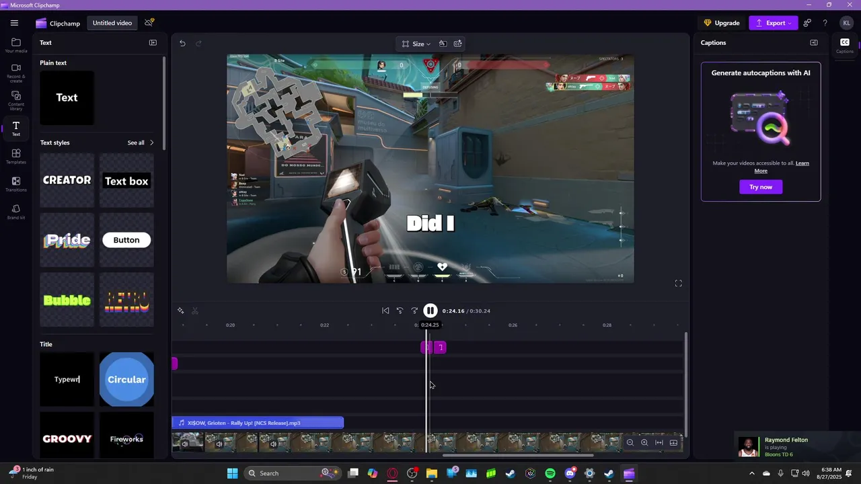The width and height of the screenshot is (861, 484).
Task: Open the Size dropdown
Action: coord(416,44)
